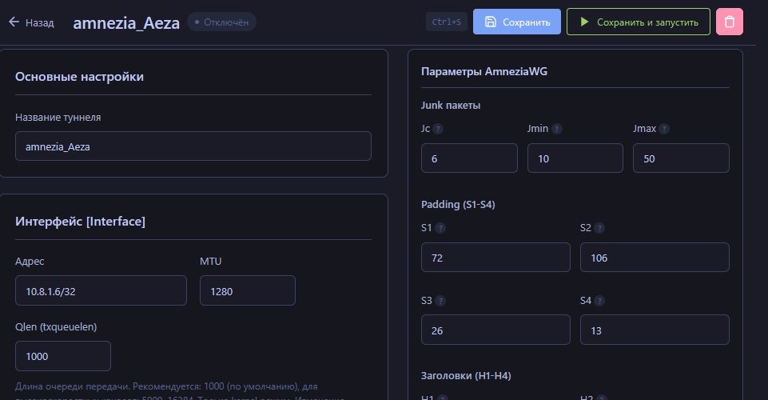The height and width of the screenshot is (400, 768).
Task: Click the Jmin value field
Action: click(575, 158)
